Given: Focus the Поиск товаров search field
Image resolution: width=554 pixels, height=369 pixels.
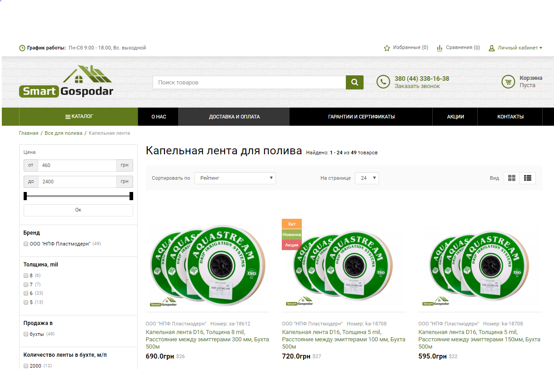Looking at the screenshot, I should (x=250, y=82).
